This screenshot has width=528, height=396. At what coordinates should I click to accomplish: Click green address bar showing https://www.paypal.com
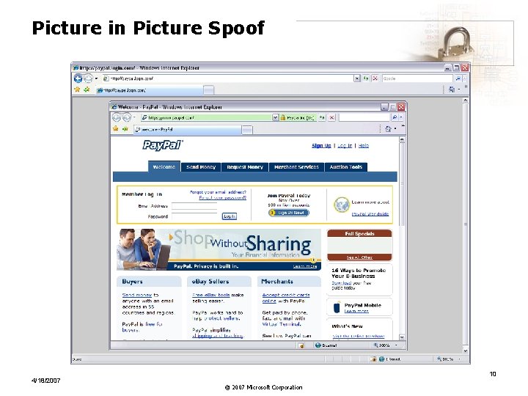206,117
